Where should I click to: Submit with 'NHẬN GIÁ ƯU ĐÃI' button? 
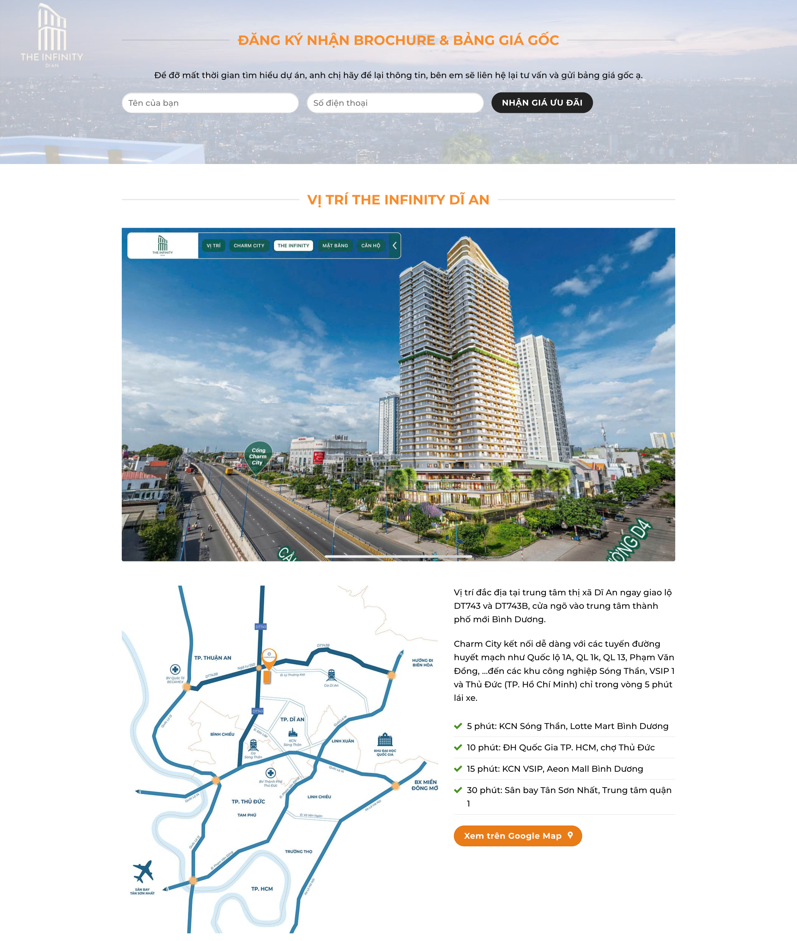542,103
